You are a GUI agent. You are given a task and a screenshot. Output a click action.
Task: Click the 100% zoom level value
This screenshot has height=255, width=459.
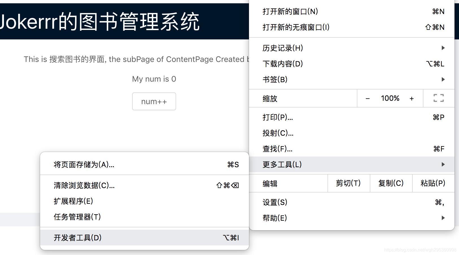click(x=390, y=98)
